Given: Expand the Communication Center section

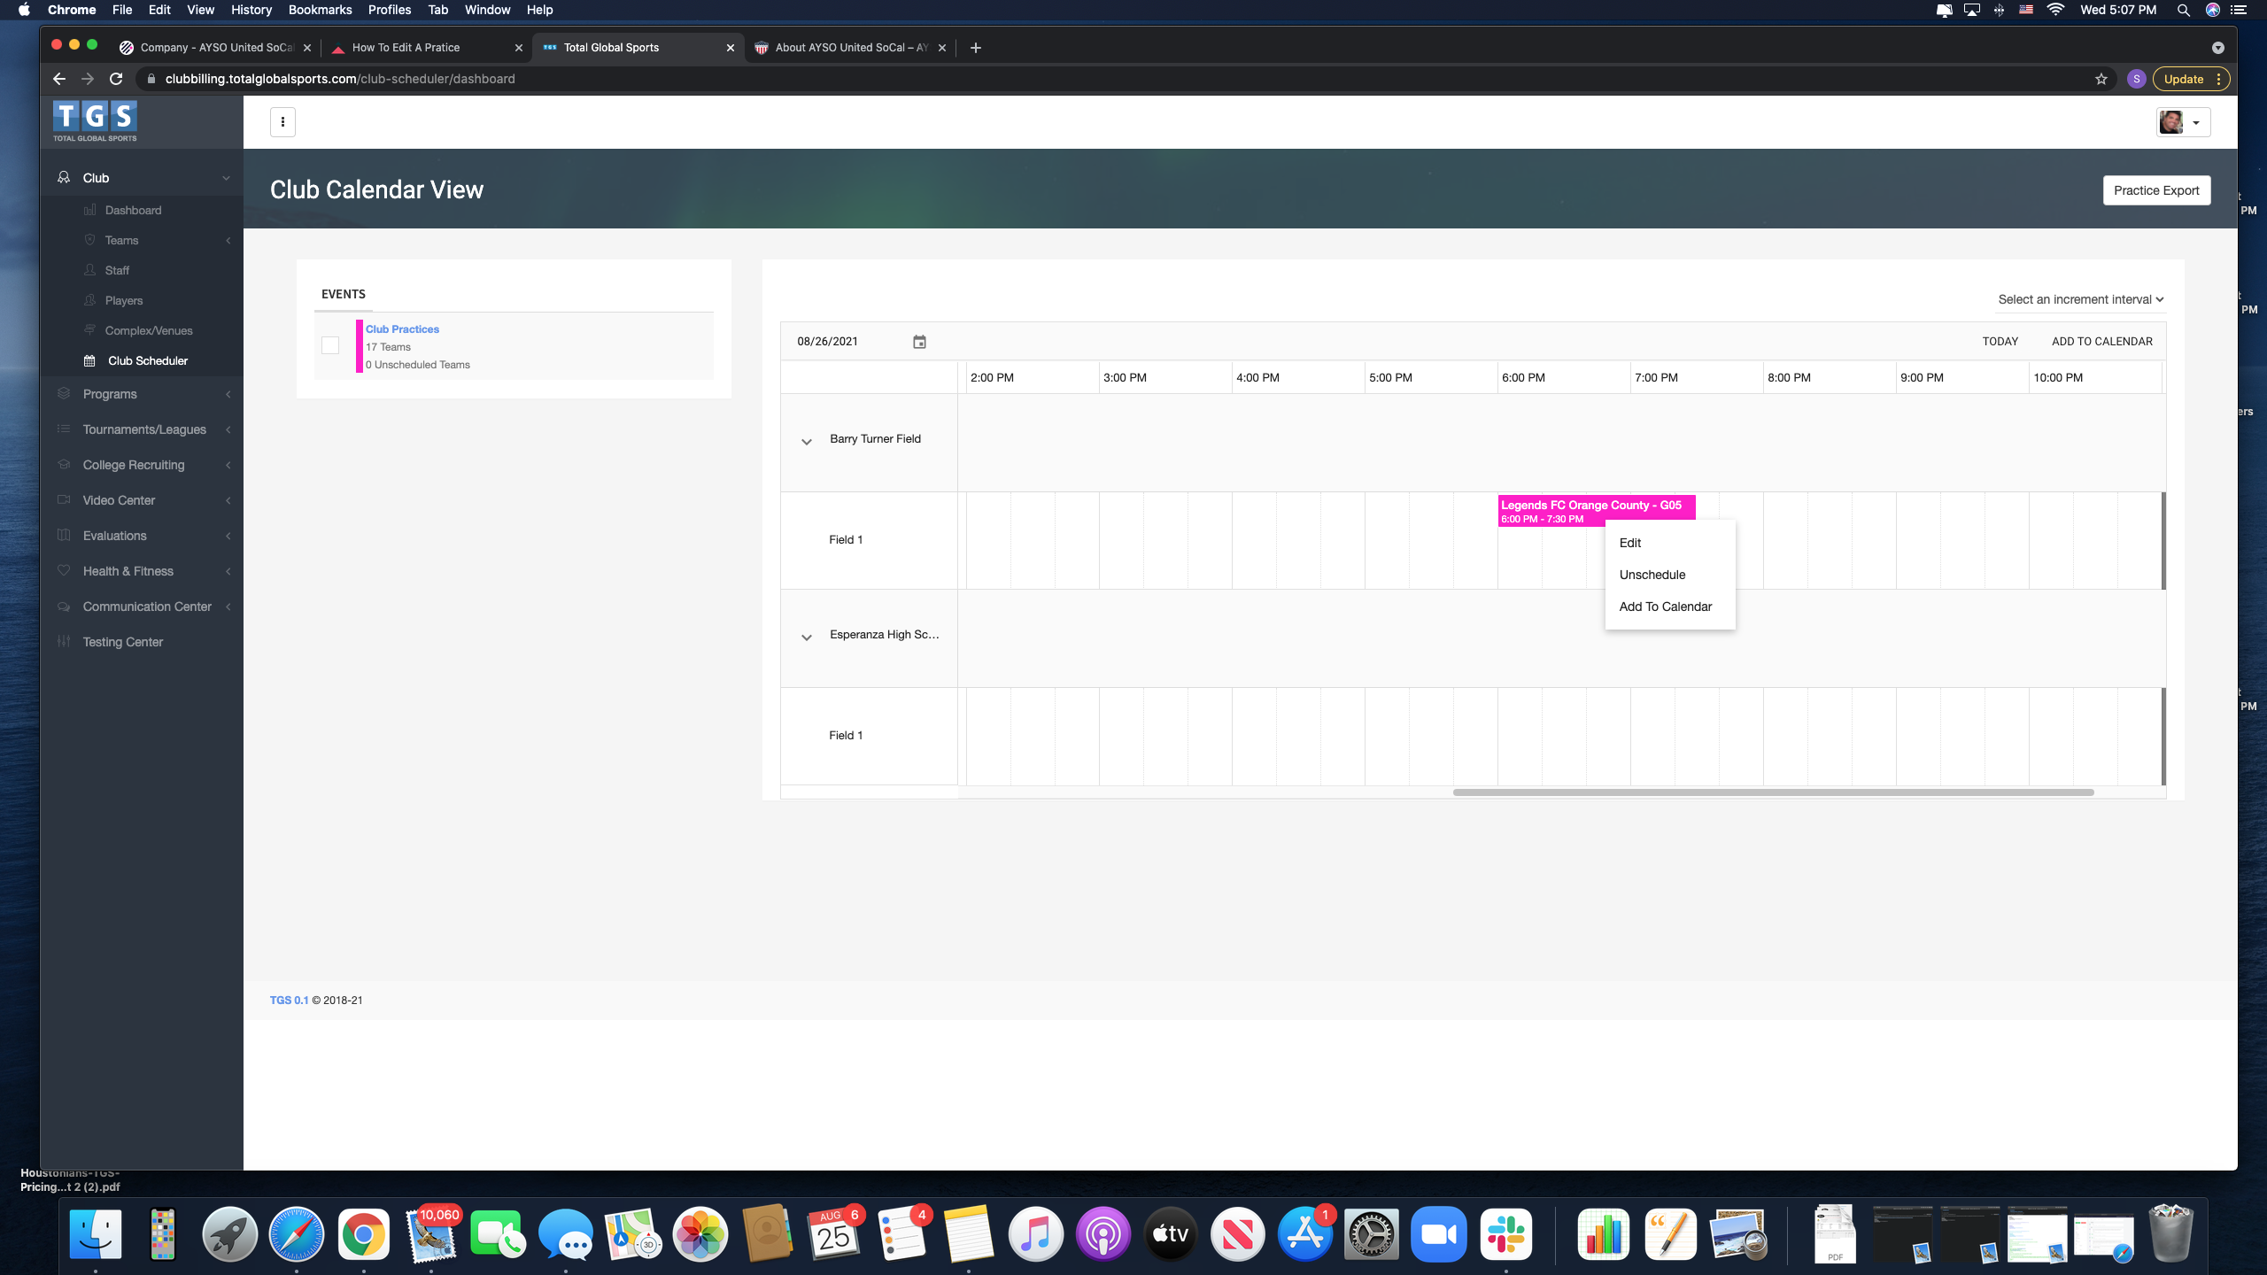Looking at the screenshot, I should point(142,607).
